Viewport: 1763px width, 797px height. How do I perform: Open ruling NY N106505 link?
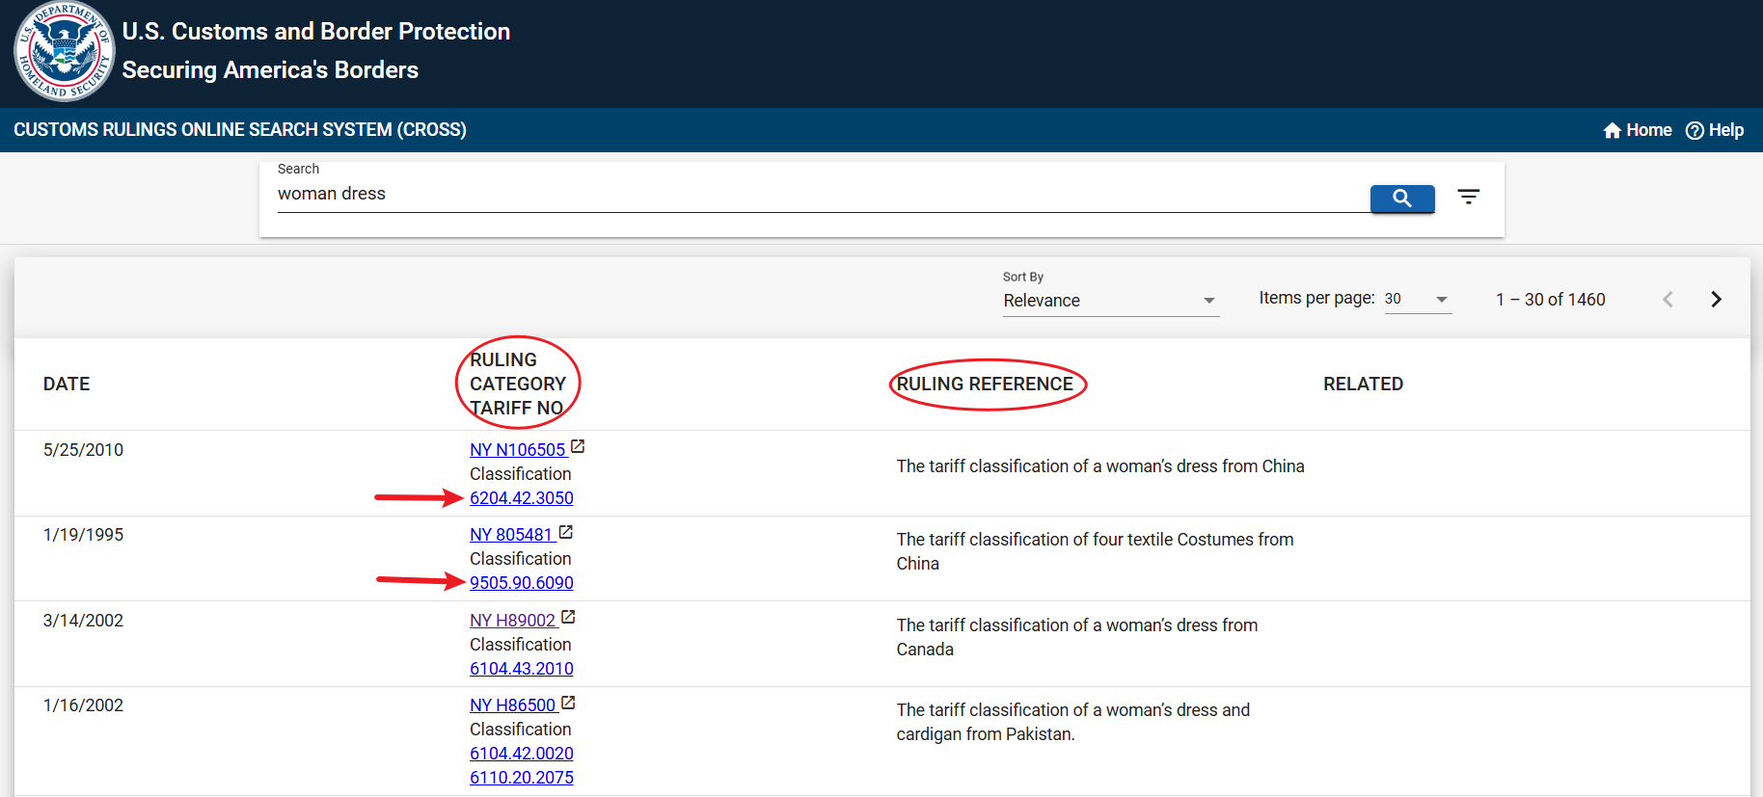(517, 450)
